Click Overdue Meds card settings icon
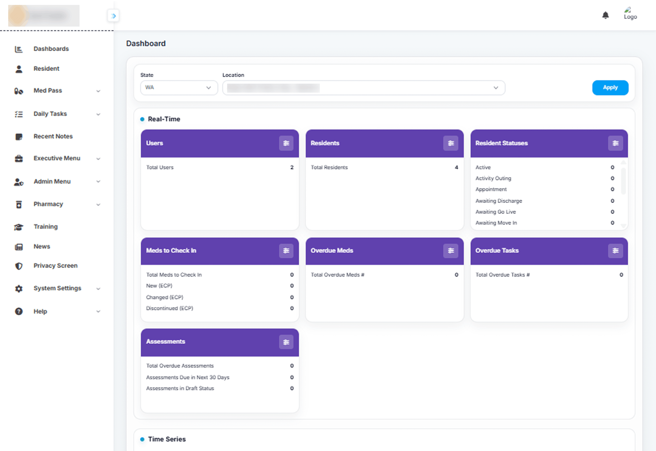This screenshot has height=451, width=656. [450, 251]
